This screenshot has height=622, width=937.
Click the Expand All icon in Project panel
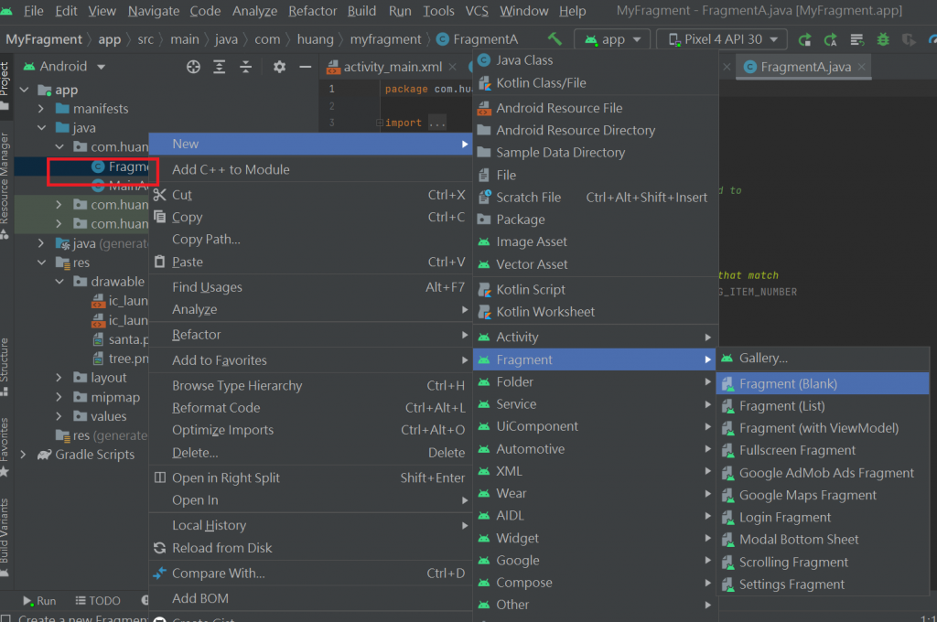click(220, 67)
